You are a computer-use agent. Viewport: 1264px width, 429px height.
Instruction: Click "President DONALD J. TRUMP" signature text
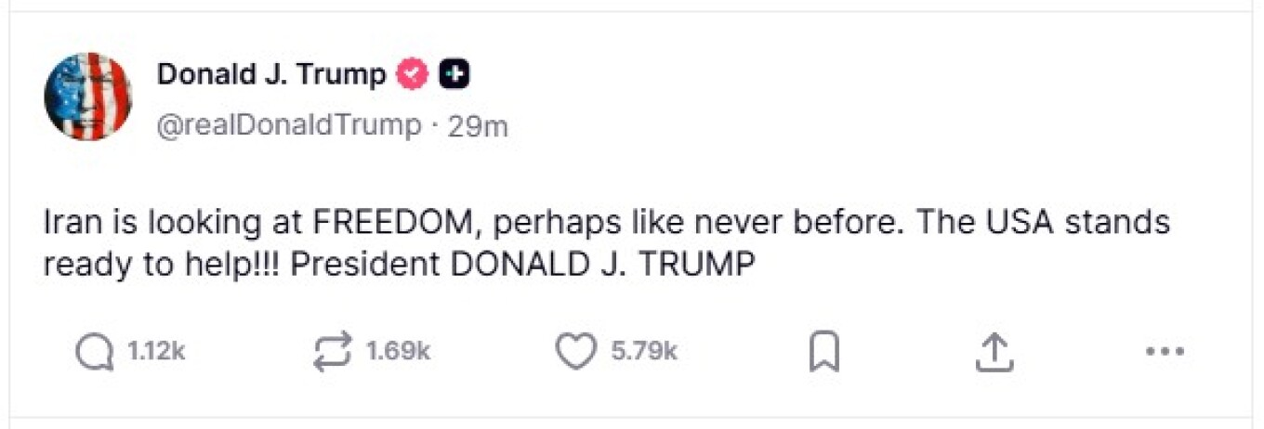click(522, 265)
